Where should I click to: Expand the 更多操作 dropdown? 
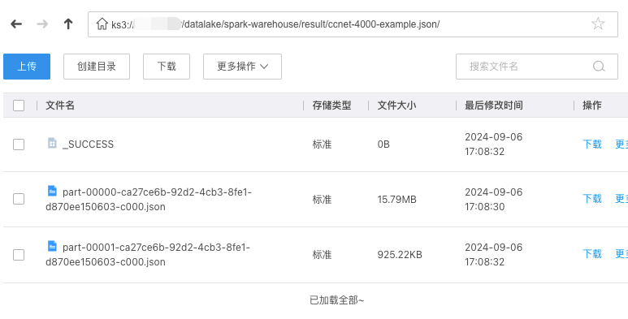(x=242, y=67)
